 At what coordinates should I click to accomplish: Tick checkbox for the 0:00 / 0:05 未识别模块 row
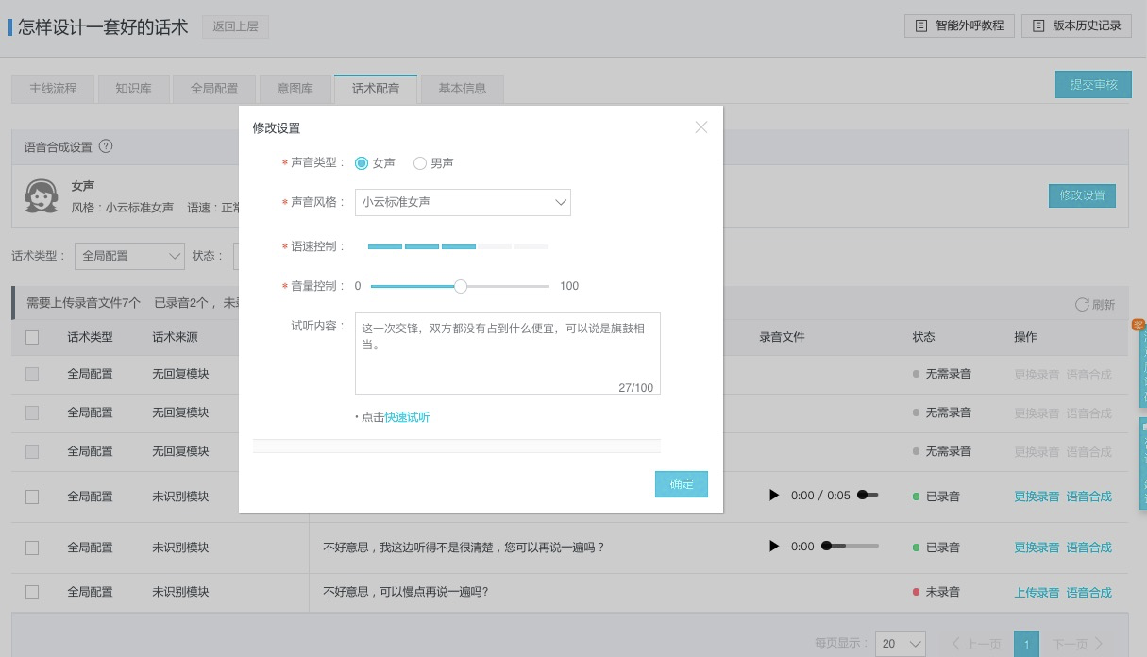[32, 497]
